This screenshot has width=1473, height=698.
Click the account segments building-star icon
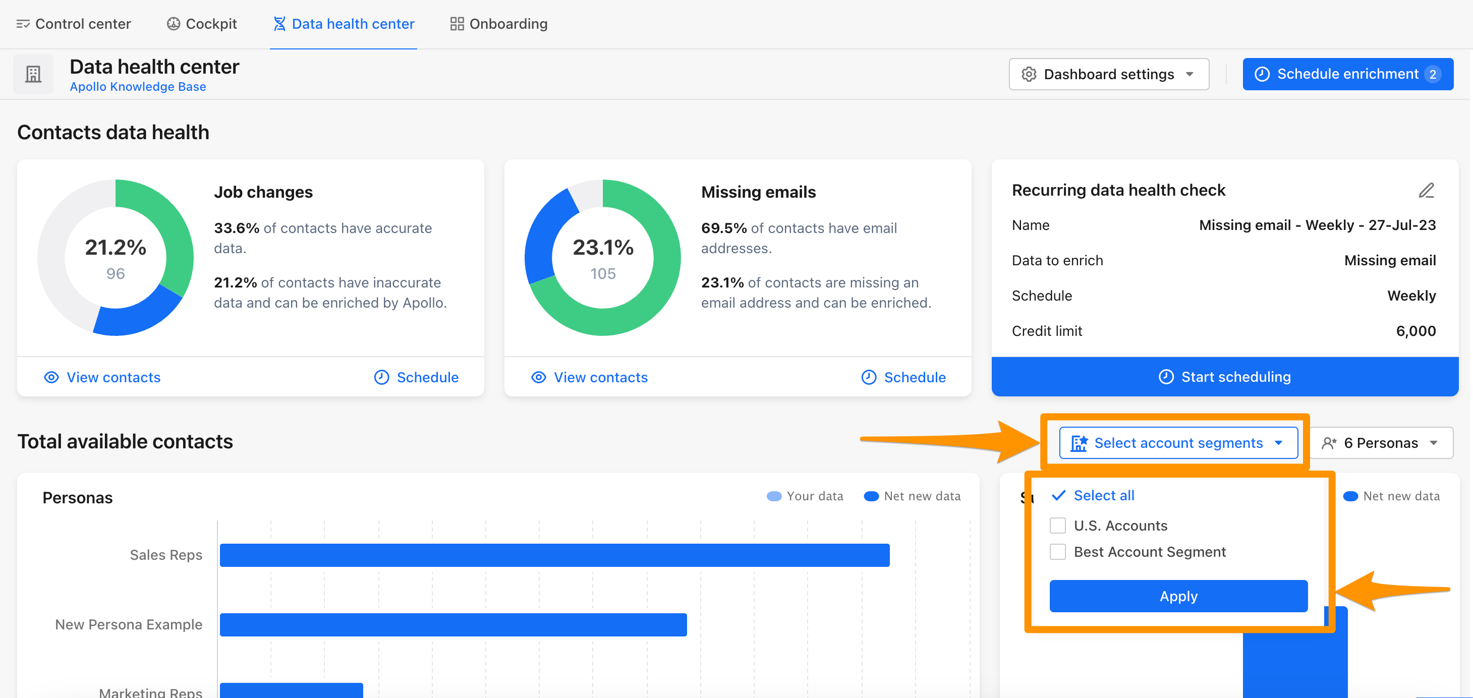[x=1079, y=443]
